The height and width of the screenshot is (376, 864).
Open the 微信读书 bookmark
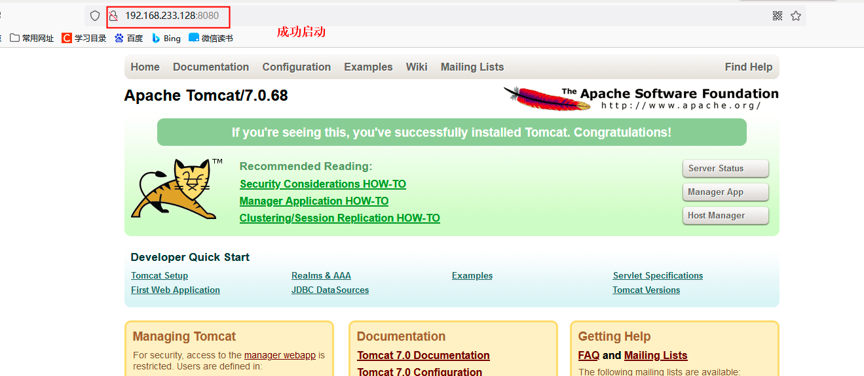(x=211, y=39)
